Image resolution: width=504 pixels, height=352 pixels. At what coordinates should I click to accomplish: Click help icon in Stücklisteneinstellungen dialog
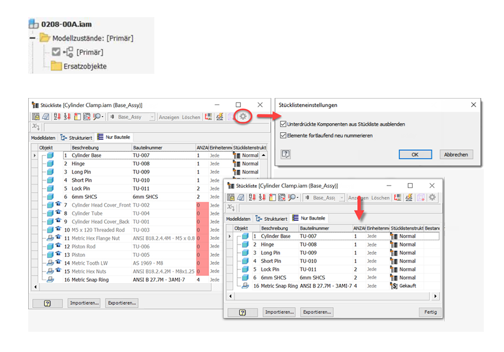(x=286, y=154)
